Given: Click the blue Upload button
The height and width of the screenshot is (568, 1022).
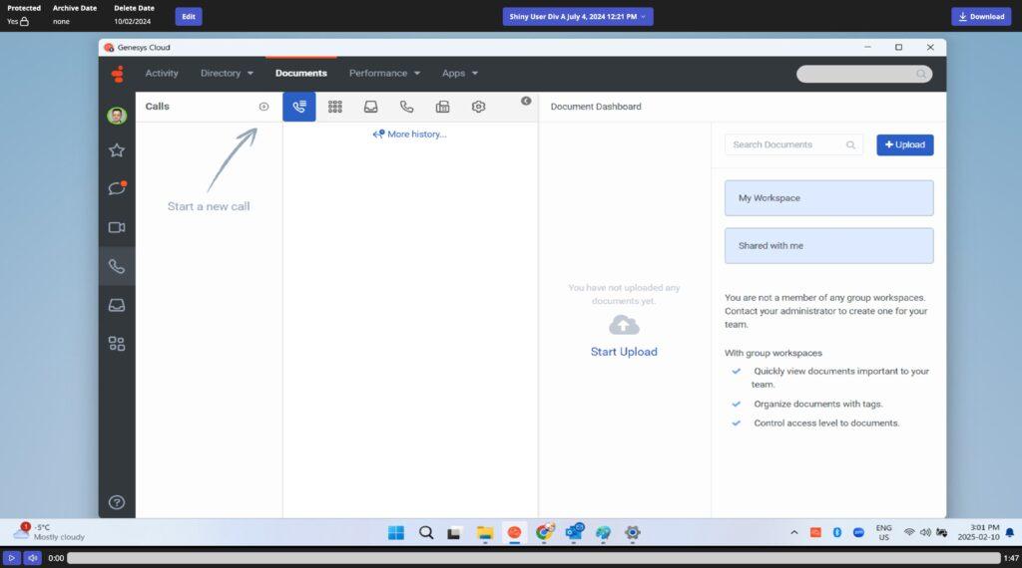Looking at the screenshot, I should tap(904, 144).
